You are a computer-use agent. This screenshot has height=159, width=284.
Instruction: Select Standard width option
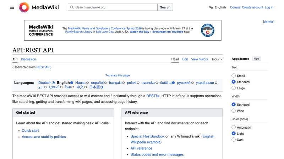point(234,105)
